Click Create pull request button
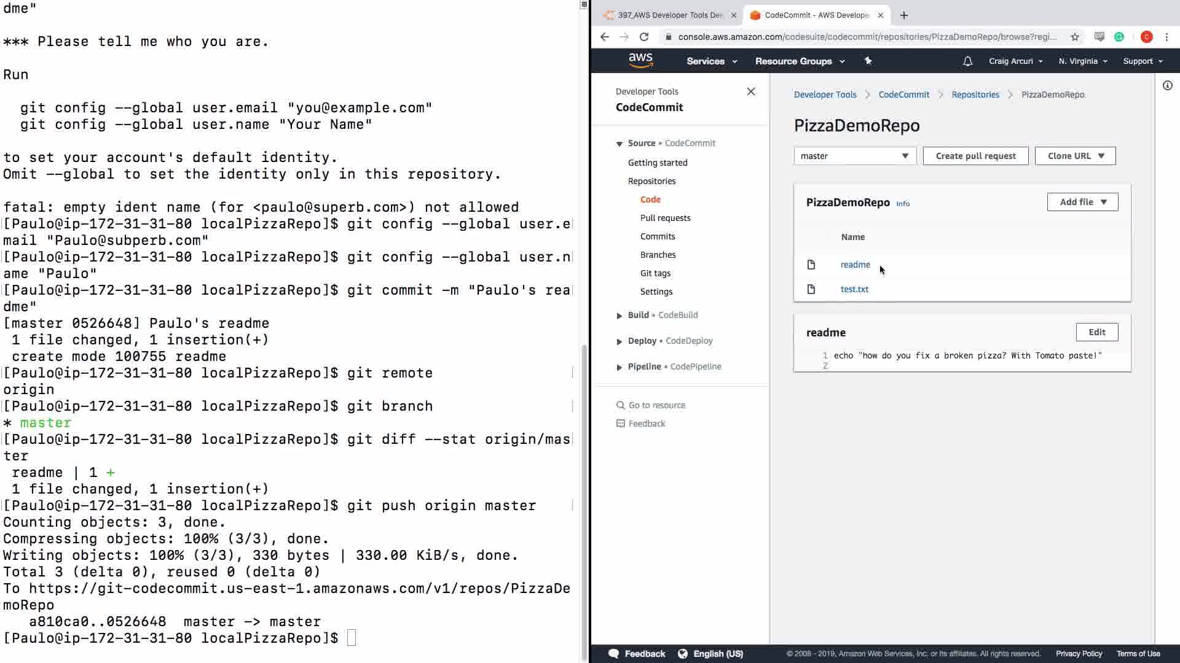This screenshot has height=663, width=1180. (x=975, y=156)
